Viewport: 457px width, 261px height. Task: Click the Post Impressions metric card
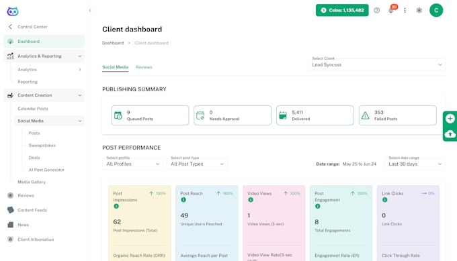tap(140, 223)
